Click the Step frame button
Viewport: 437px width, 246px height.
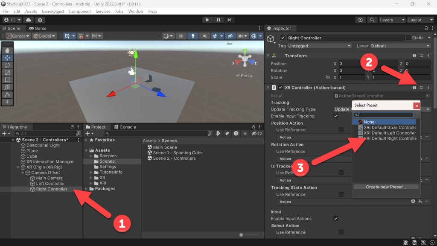[x=229, y=20]
